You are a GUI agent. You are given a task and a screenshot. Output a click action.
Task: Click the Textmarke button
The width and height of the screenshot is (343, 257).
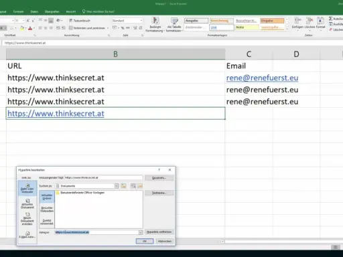[159, 193]
